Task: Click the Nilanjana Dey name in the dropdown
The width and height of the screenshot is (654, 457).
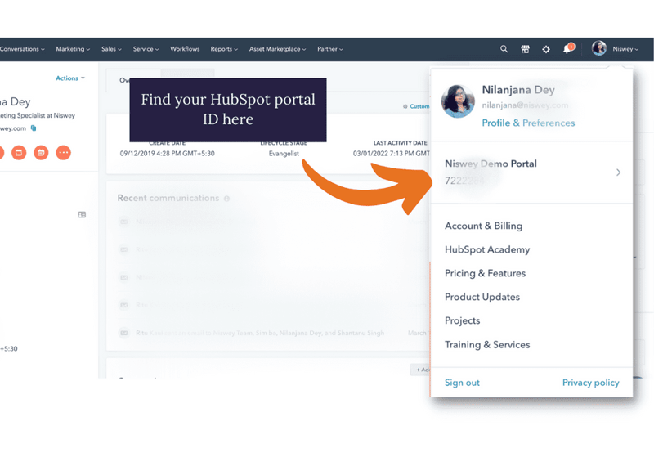Action: [x=518, y=90]
